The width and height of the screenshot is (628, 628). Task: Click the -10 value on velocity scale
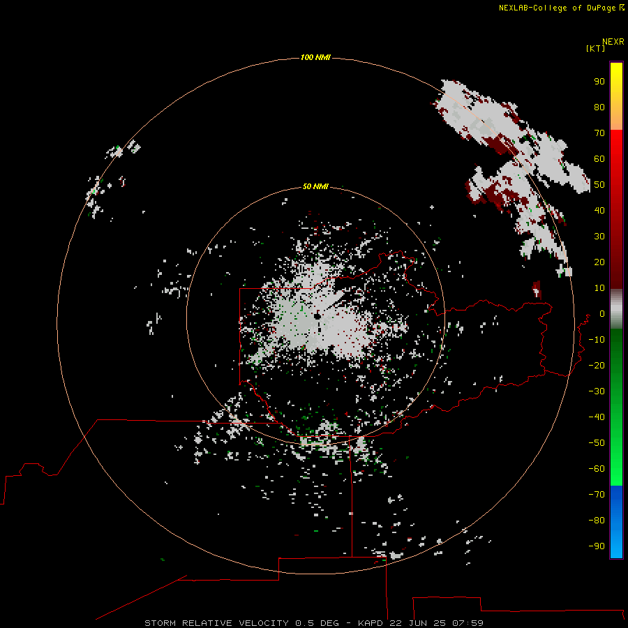click(597, 340)
